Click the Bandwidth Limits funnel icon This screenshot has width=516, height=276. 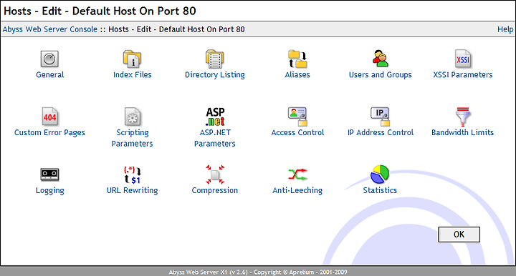[463, 117]
